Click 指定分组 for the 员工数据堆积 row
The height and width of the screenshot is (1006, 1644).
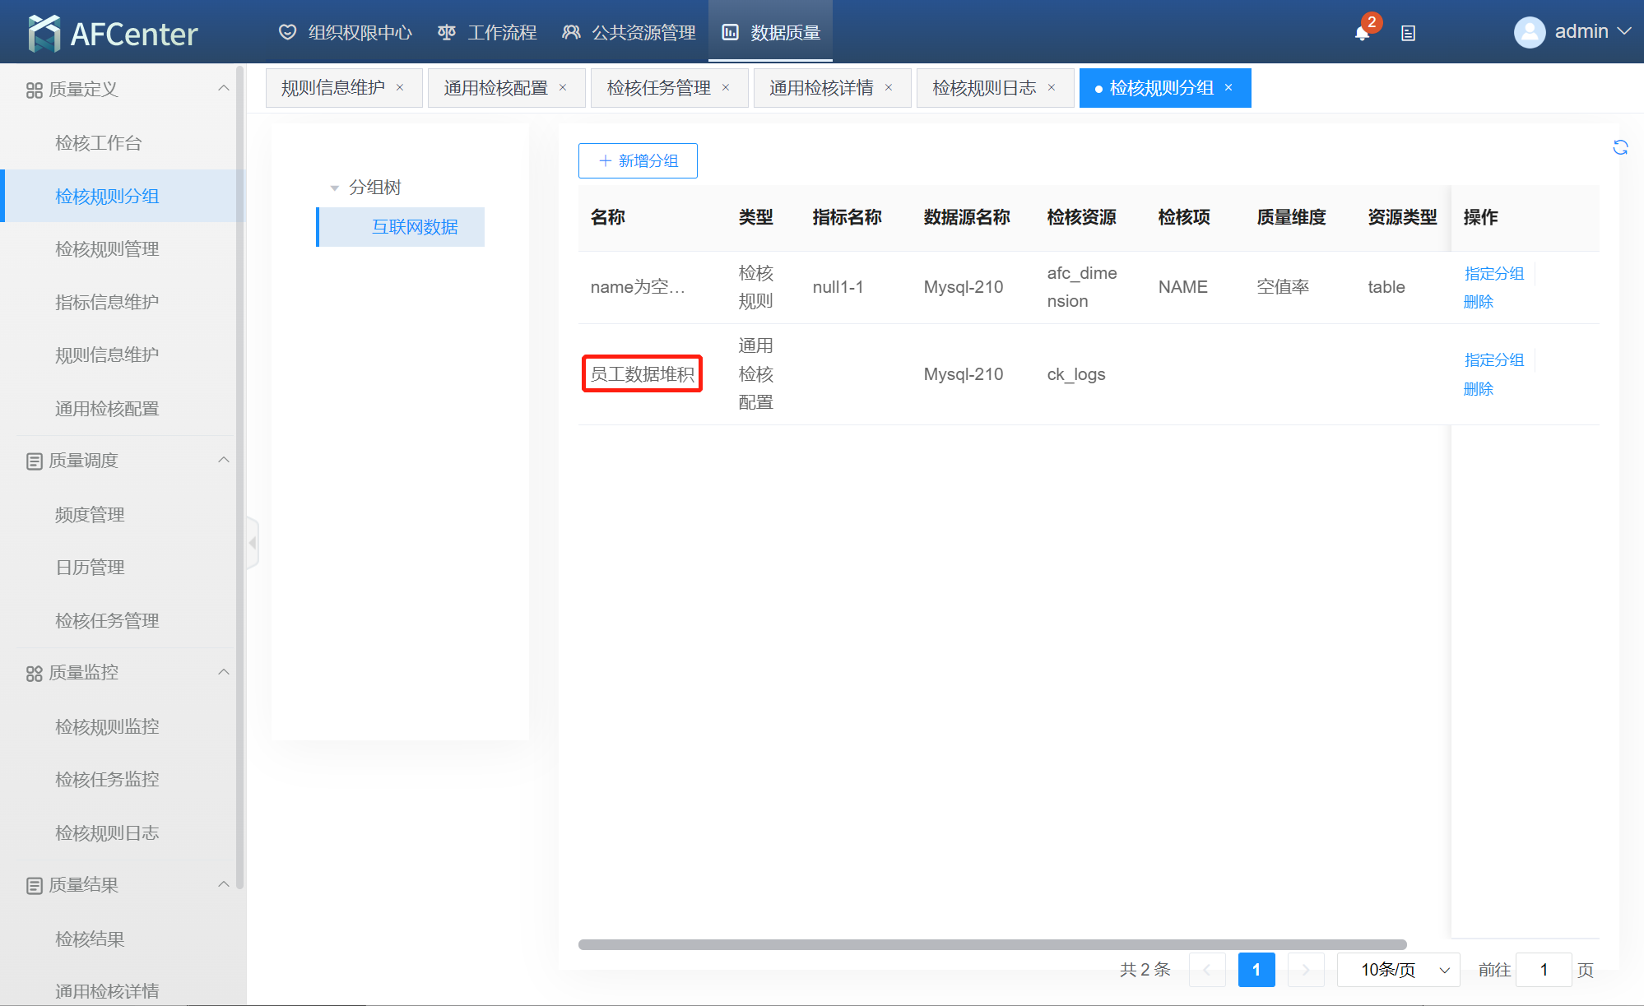coord(1494,360)
